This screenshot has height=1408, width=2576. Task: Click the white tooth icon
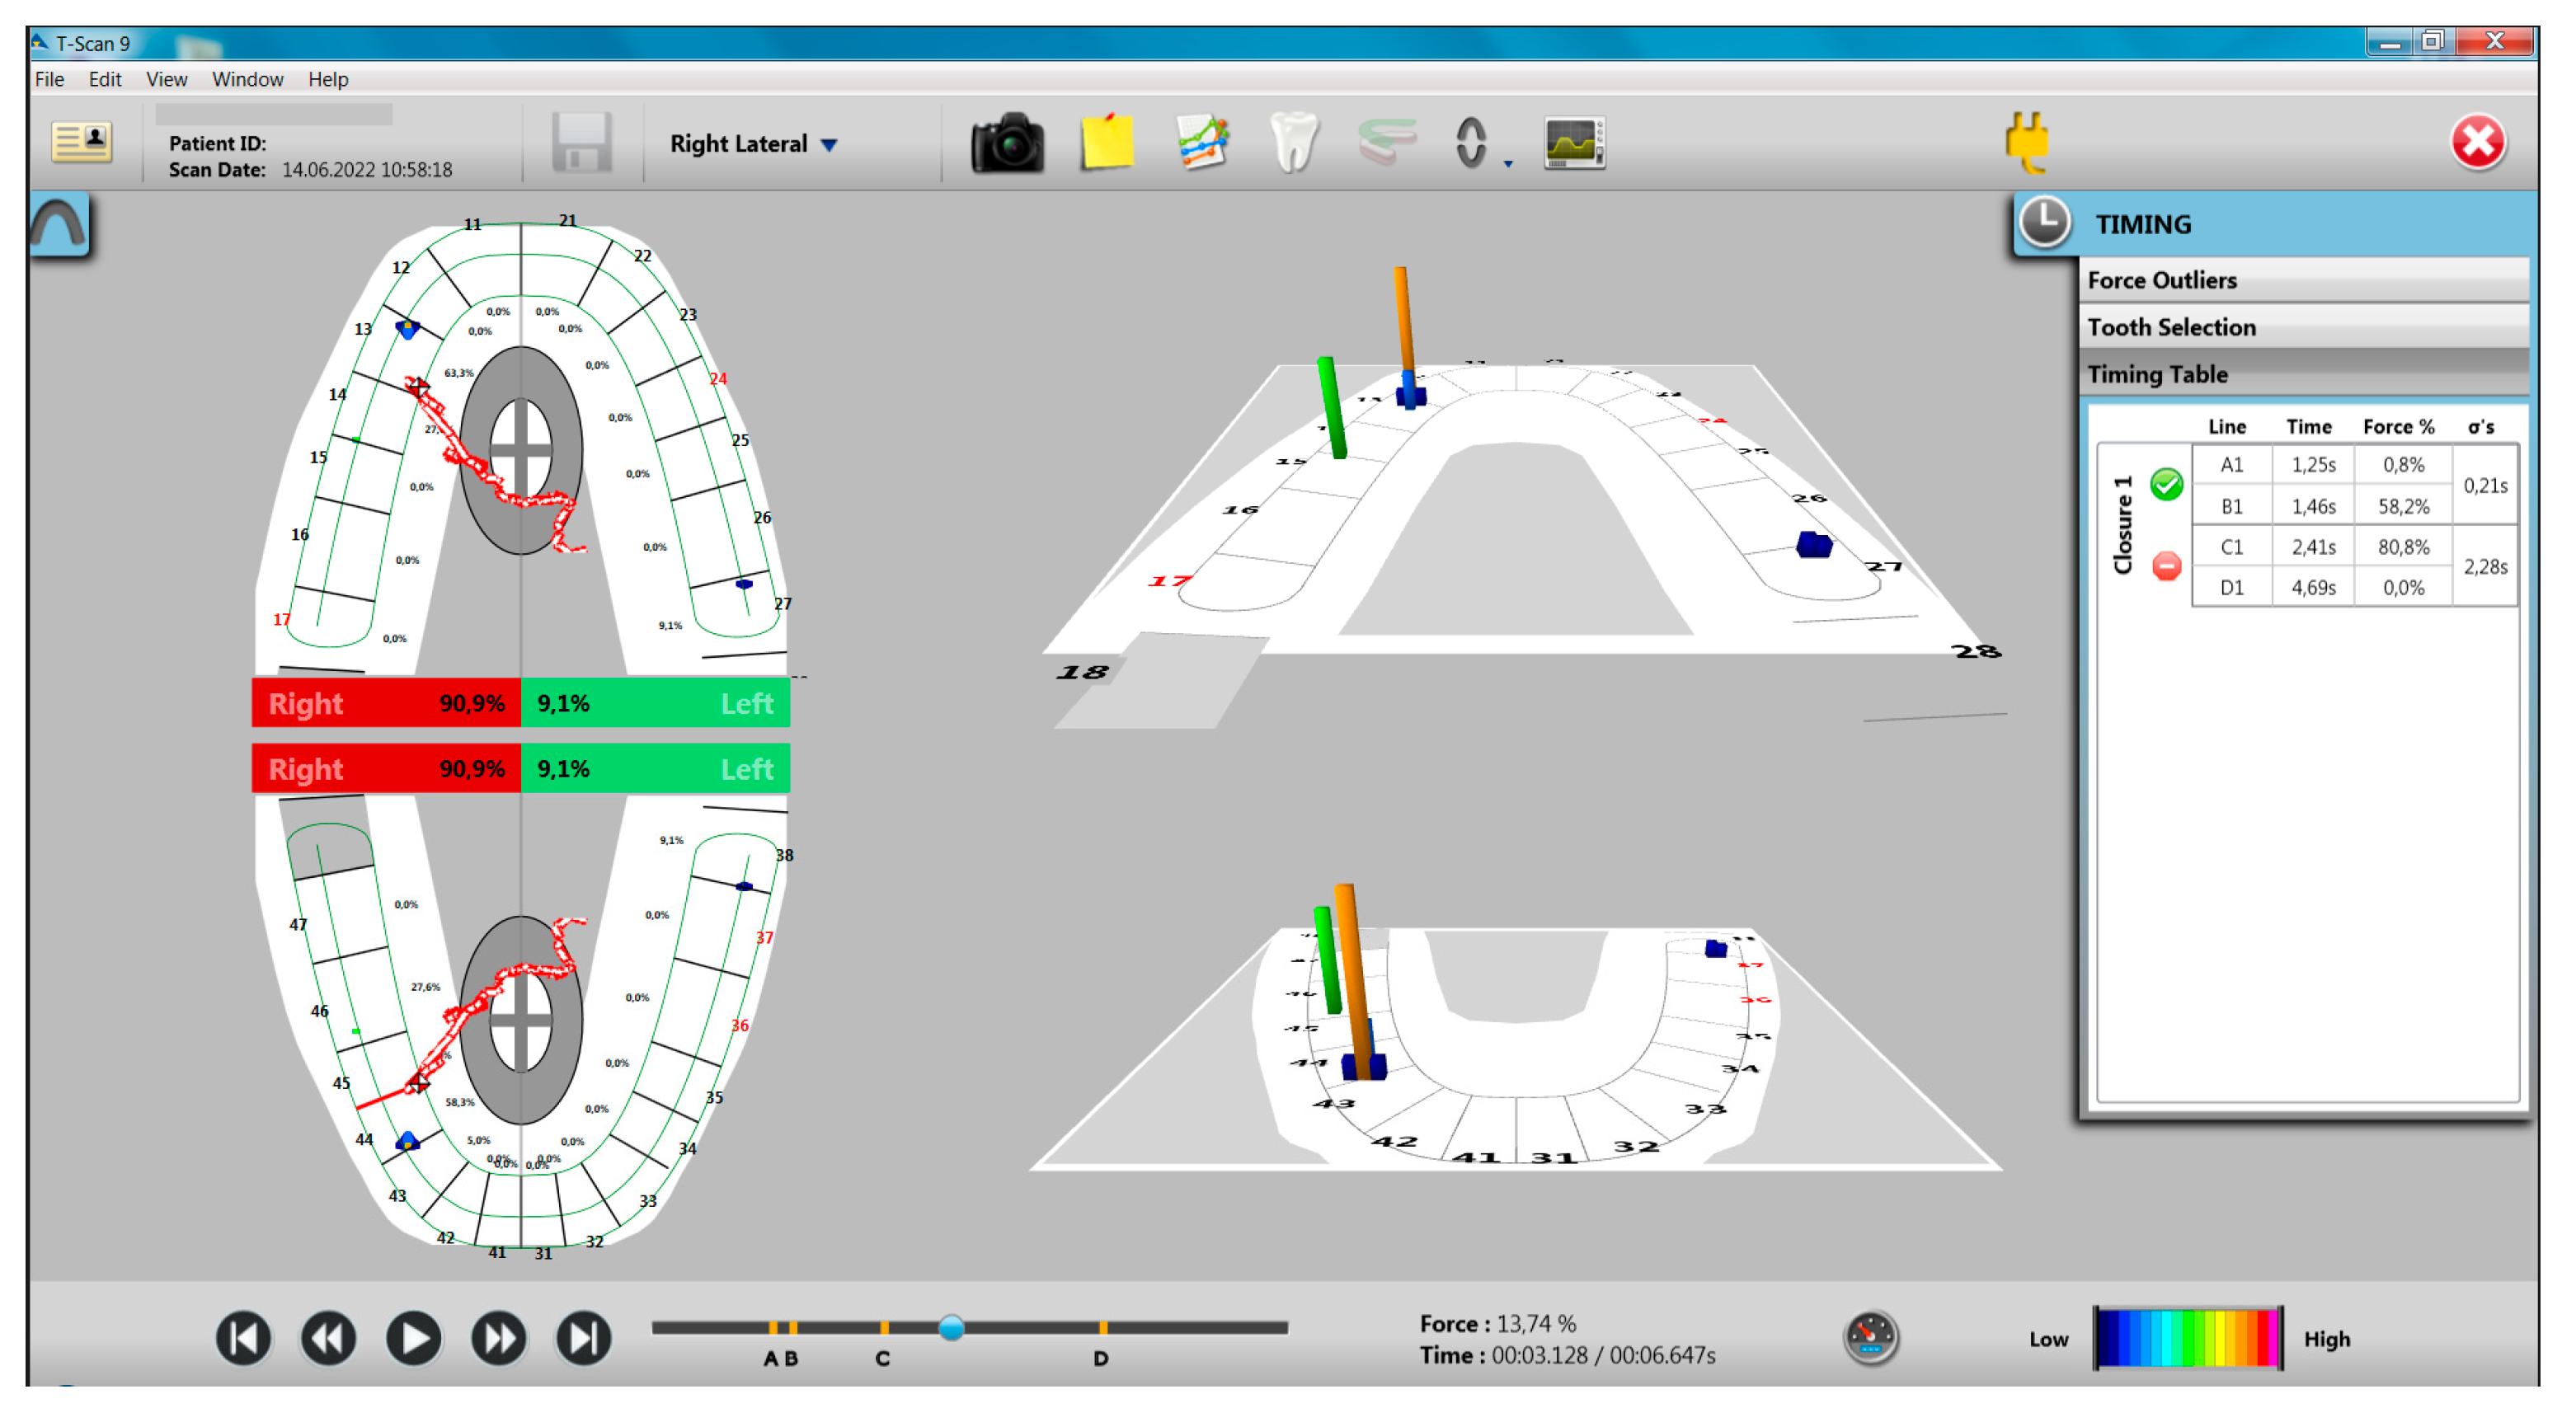pyautogui.click(x=1293, y=144)
